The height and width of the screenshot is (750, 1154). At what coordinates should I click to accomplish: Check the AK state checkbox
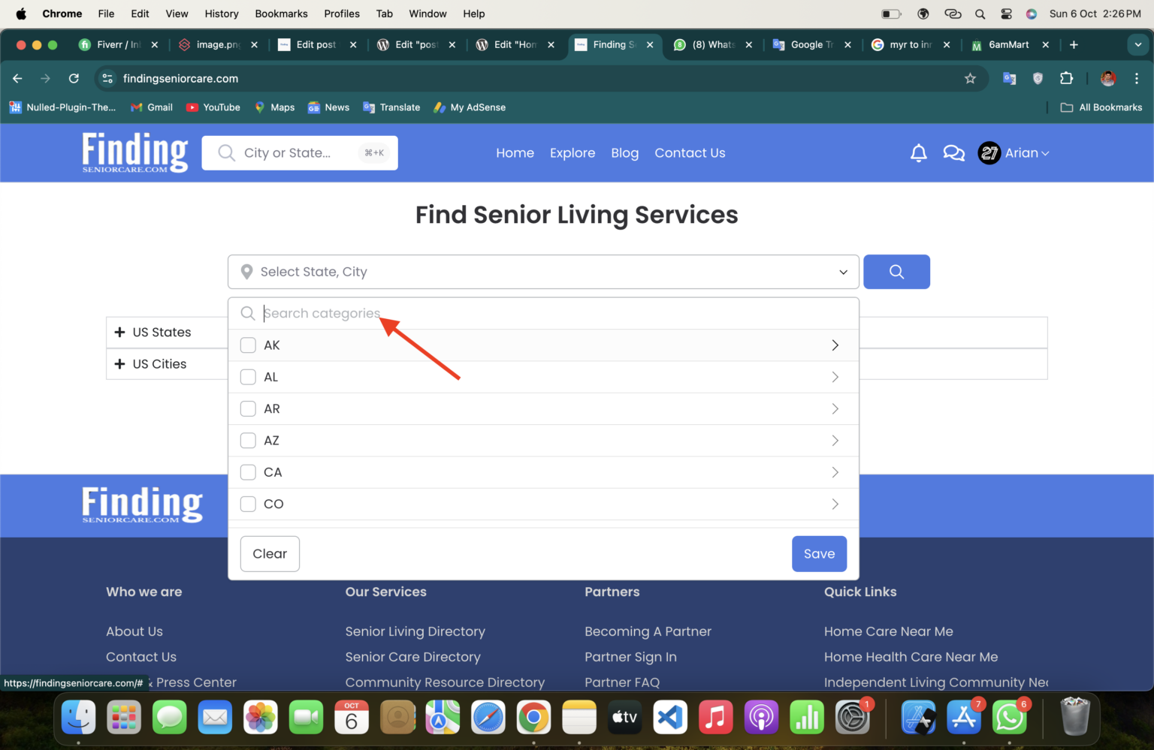point(248,345)
